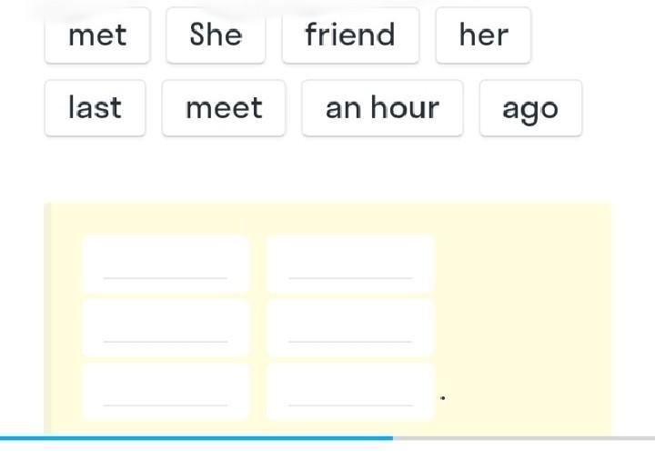Choose the left blank slot in middle row
This screenshot has height=460, width=655.
[x=165, y=327]
